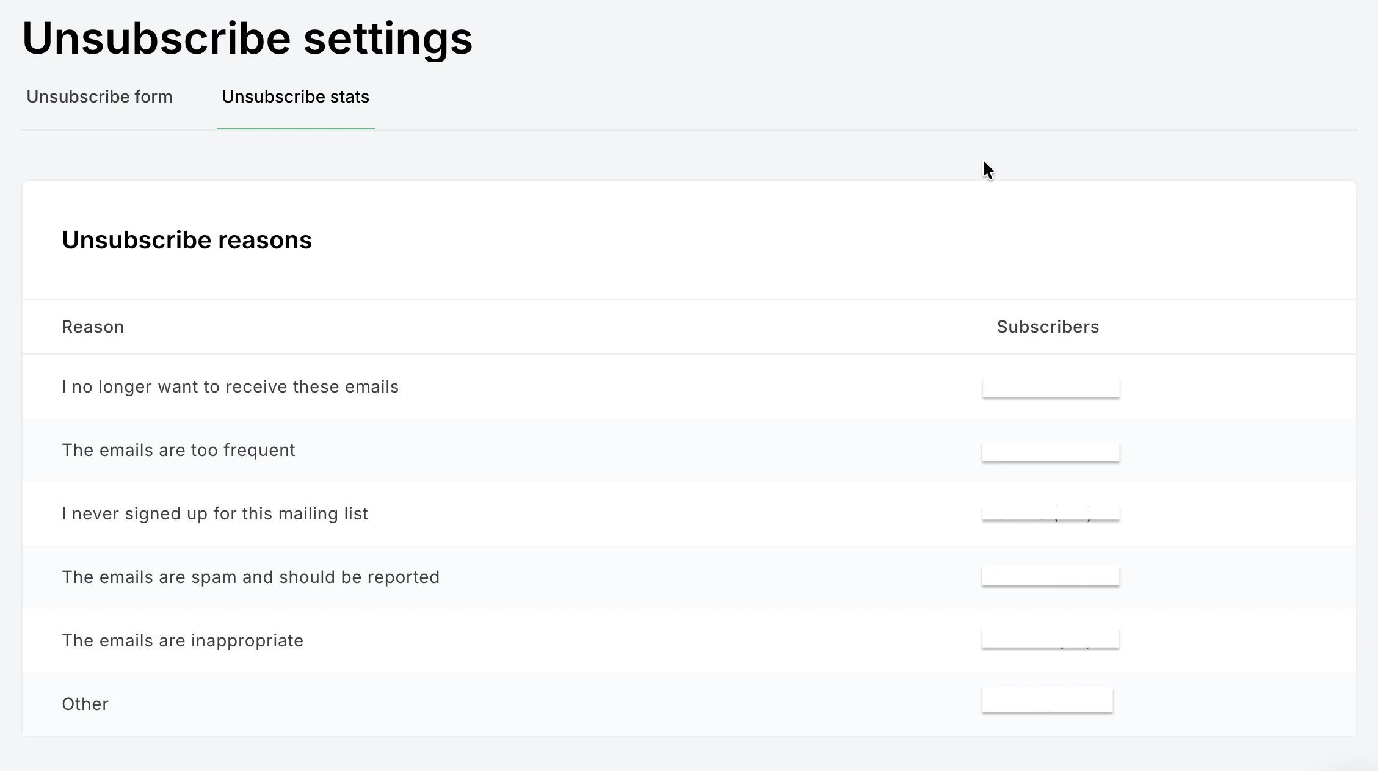Select the row 'I never signed up for this mailing list'
The image size is (1378, 771).
215,513
